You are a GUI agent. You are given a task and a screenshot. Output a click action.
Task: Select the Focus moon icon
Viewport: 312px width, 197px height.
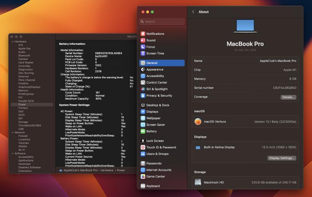[x=143, y=47]
